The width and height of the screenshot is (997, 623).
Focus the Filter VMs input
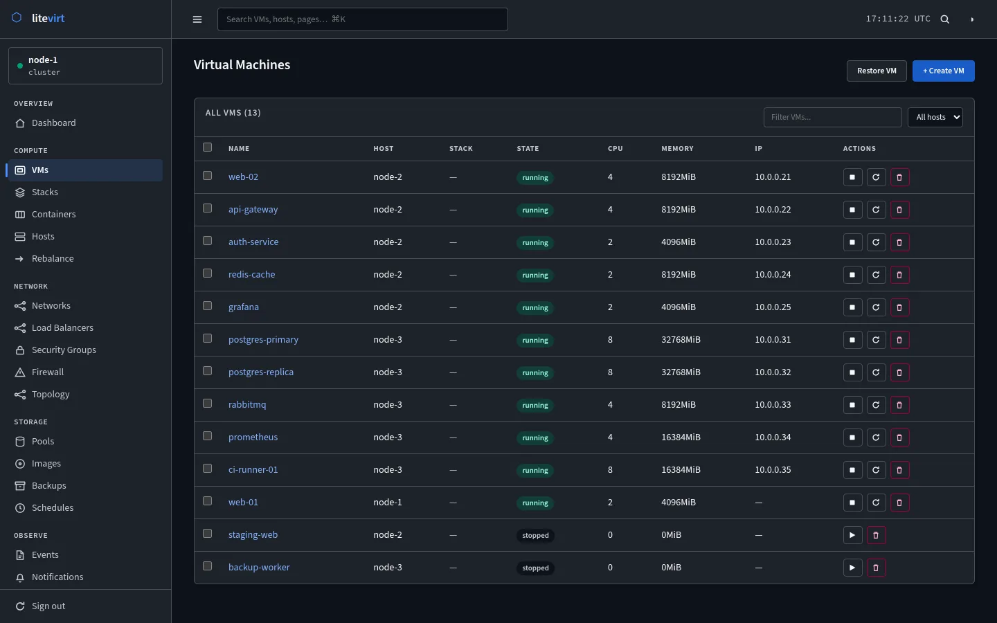[833, 117]
